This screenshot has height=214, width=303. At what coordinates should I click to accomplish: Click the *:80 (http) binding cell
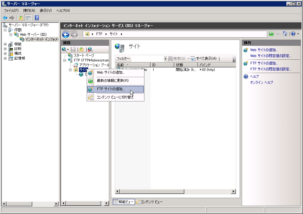click(207, 70)
